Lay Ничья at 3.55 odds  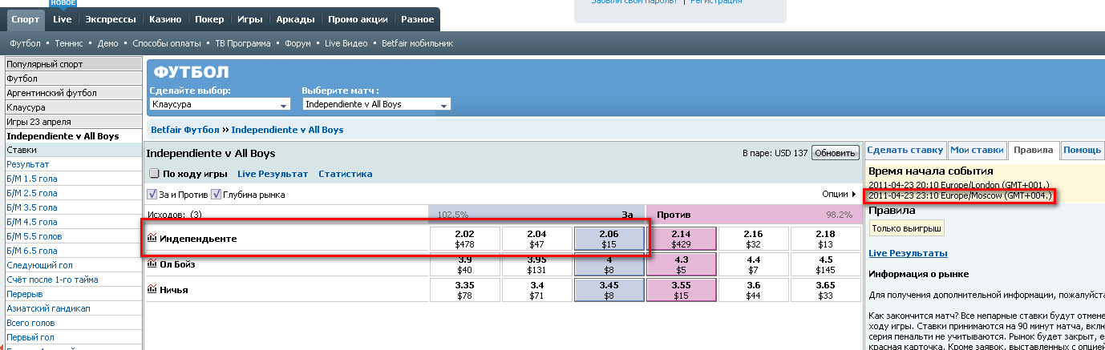coord(681,290)
